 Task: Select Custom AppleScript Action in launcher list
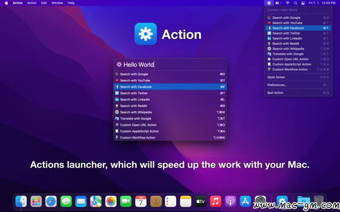point(170,131)
